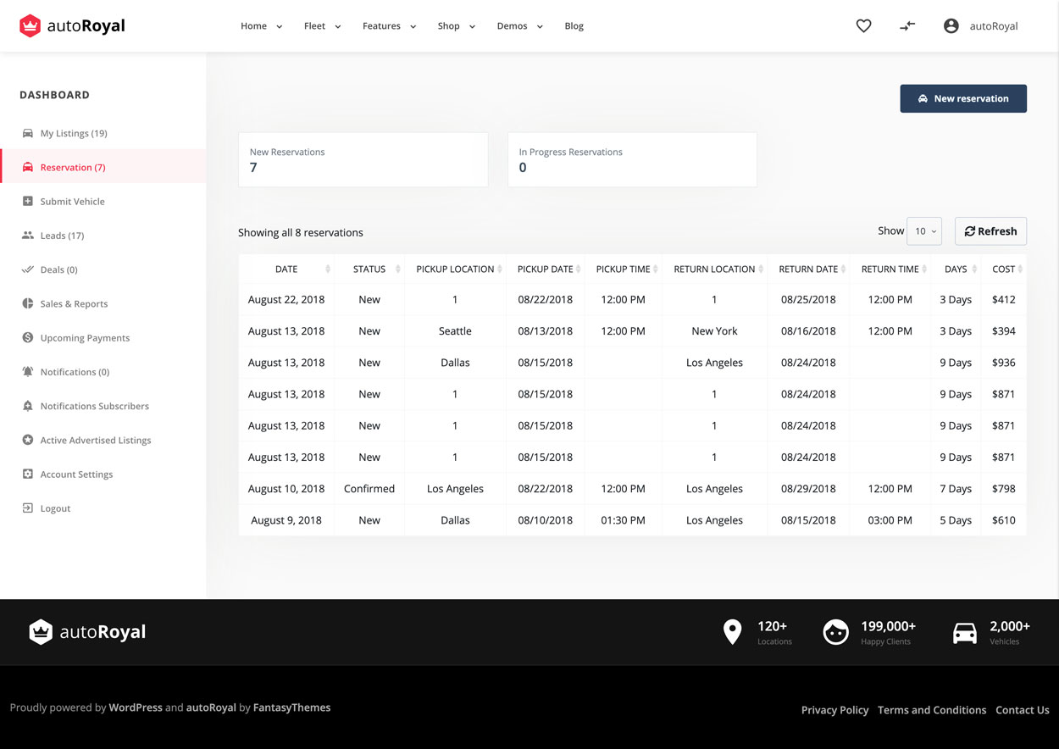The height and width of the screenshot is (749, 1059).
Task: Click the footer autoRoyal crown logo
Action: [41, 632]
